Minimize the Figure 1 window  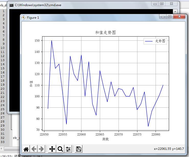(163, 16)
